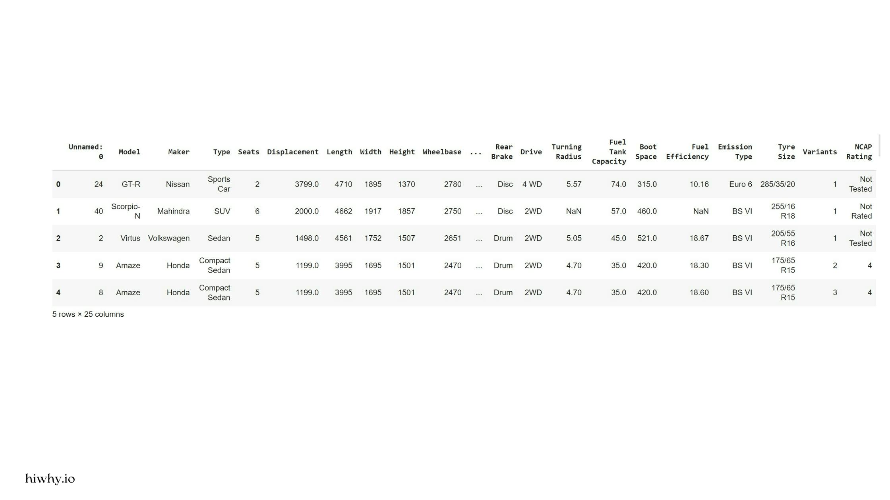Select the Type dropdown for Sedan row

pyautogui.click(x=218, y=238)
